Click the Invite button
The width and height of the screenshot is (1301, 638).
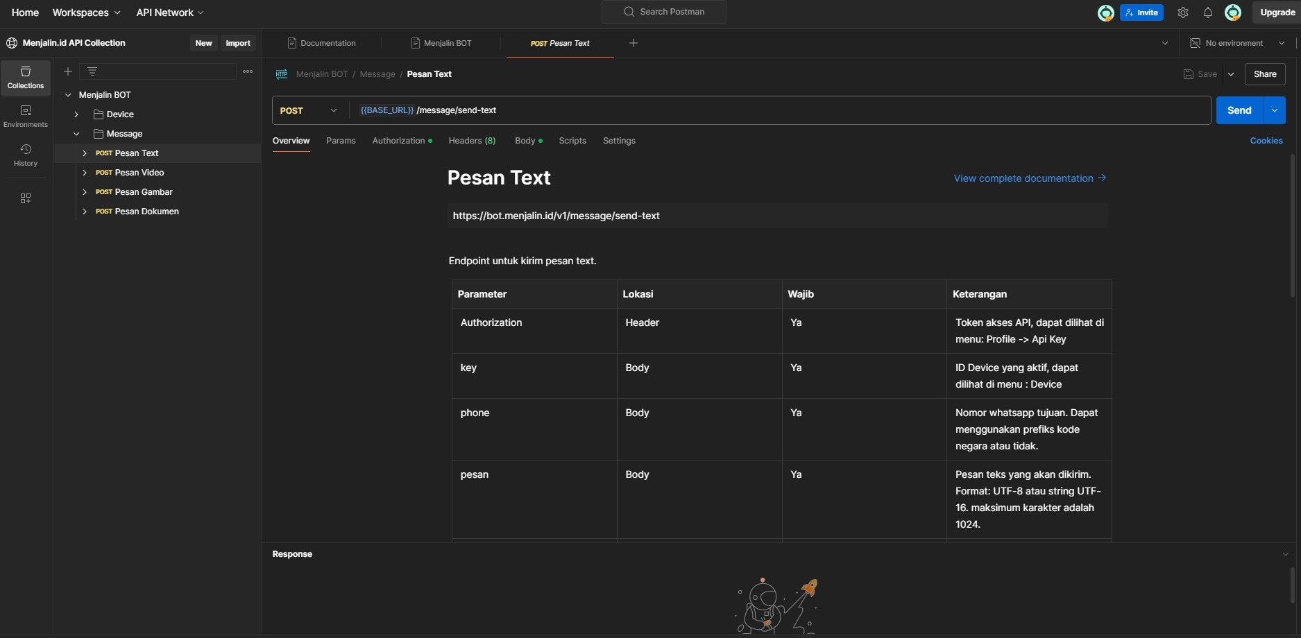point(1141,12)
